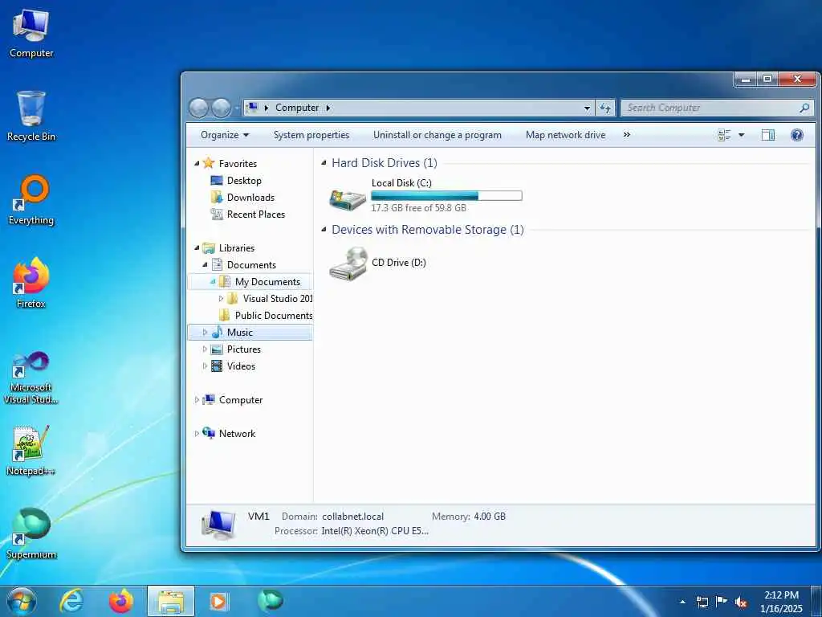Open the Computer desktop icon
Screen dimensions: 822x617
pos(31,34)
